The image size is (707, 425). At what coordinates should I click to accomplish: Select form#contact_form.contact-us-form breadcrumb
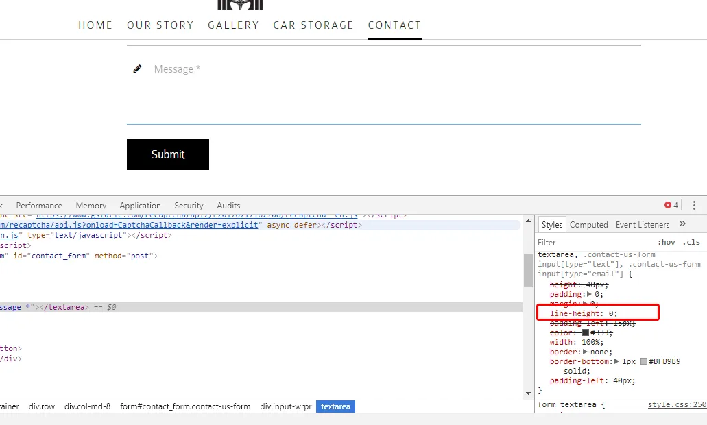pos(185,406)
